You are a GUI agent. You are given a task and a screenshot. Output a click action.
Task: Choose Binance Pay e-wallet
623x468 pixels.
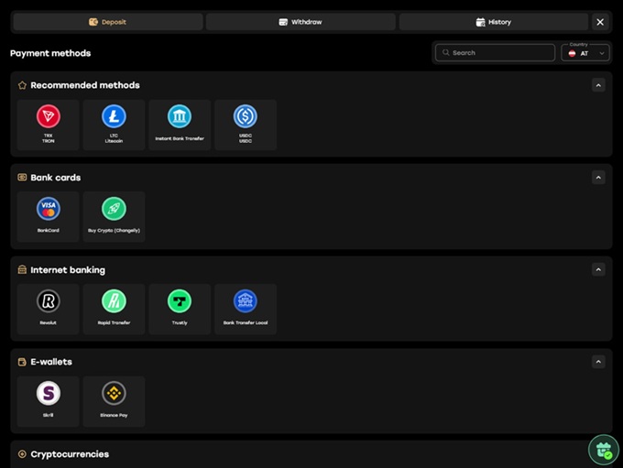(114, 401)
